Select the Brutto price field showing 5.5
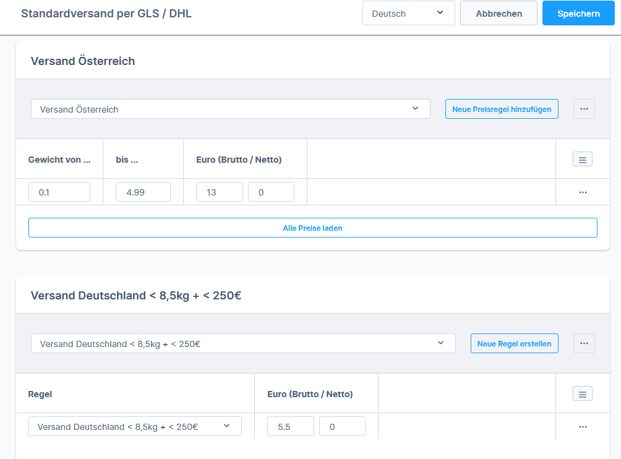 coord(290,426)
